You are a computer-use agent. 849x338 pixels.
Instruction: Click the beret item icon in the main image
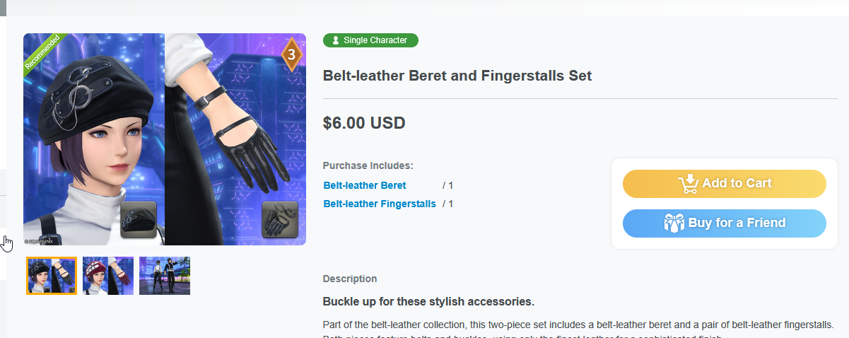[139, 219]
